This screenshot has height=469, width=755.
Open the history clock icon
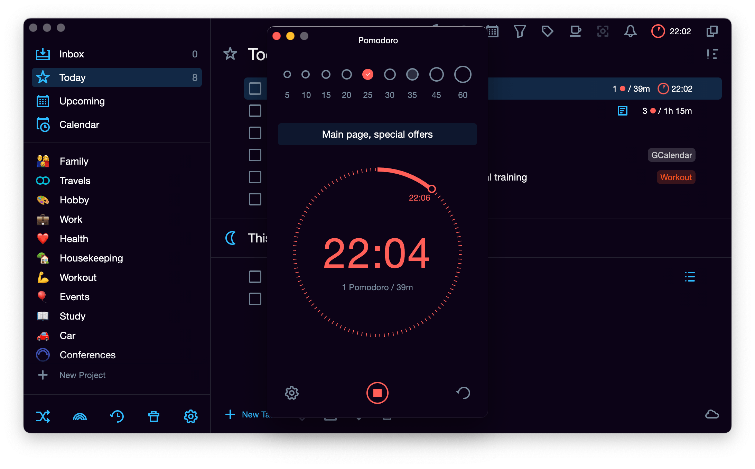coord(117,416)
